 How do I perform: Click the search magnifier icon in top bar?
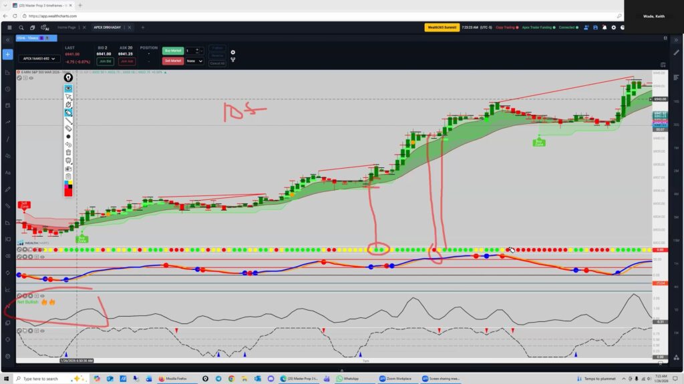click(21, 27)
